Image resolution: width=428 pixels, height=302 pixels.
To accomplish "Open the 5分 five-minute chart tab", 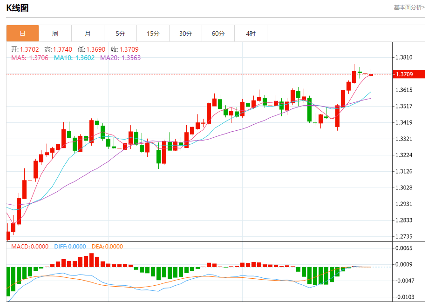I will tap(121, 34).
